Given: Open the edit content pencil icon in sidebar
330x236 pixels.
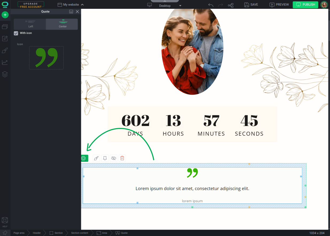Looking at the screenshot, I should (x=5, y=39).
